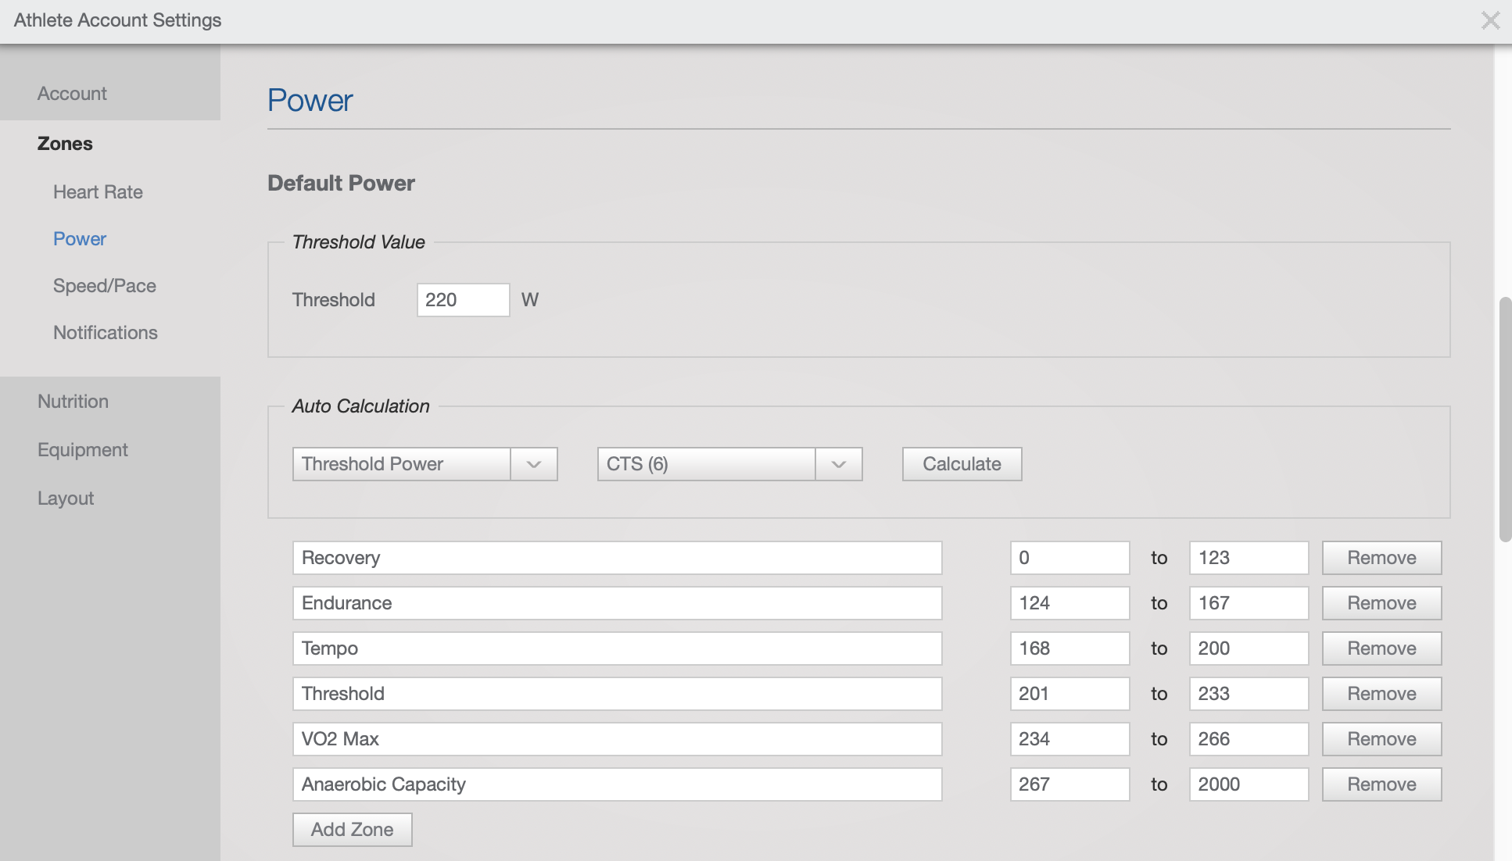The image size is (1512, 861).
Task: Select the Layout settings section
Action: [65, 498]
